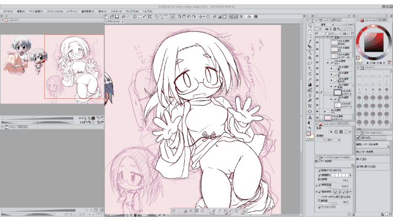Viewport: 393px width, 221px height.
Task: Close the open canvas document tab
Action: coord(123,21)
